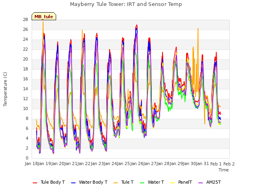Toggle the PanelT legend label
Screen dimensions: 253x190
pos(185,182)
